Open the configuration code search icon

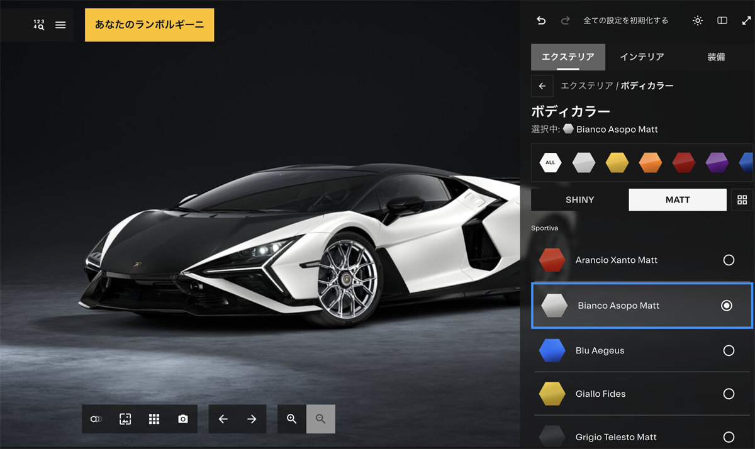[39, 25]
